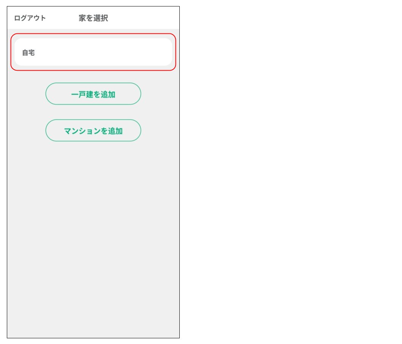The height and width of the screenshot is (344, 402).
Task: Click the green マンションを追加 outlined button
Action: tap(93, 131)
